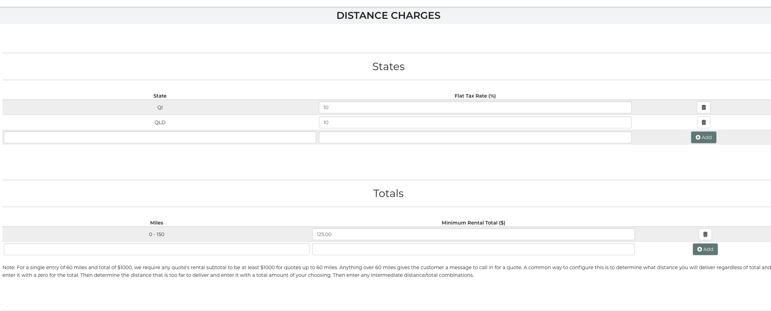Click the State column header

(160, 96)
